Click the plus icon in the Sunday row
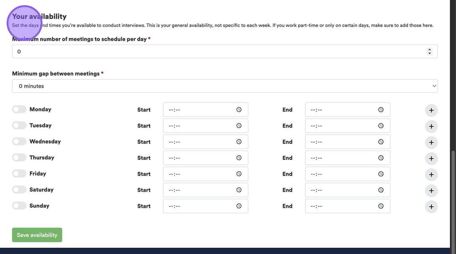 point(431,207)
